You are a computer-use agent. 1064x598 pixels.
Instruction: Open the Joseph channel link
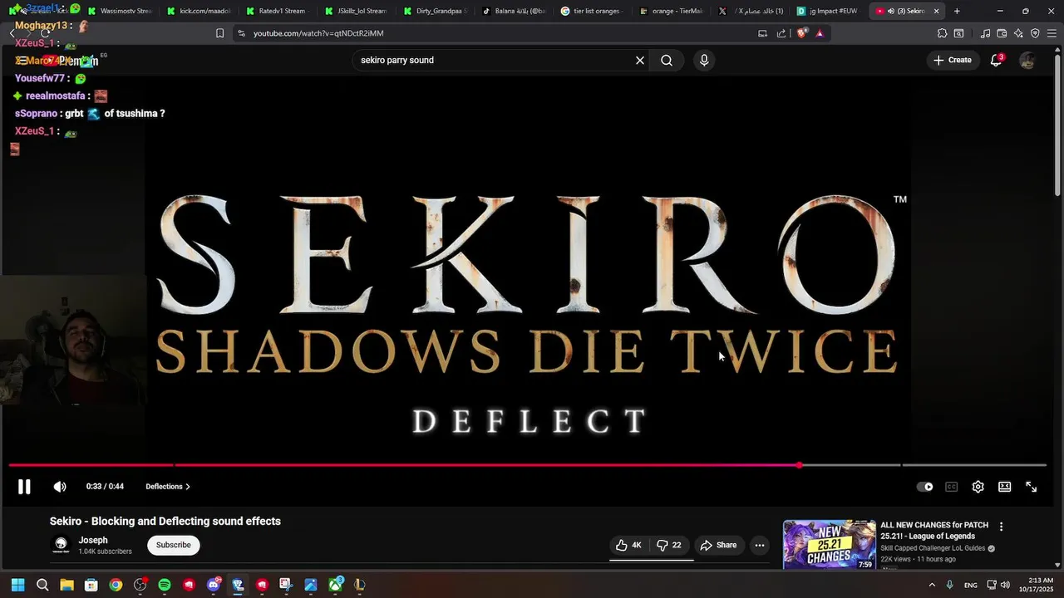(93, 540)
